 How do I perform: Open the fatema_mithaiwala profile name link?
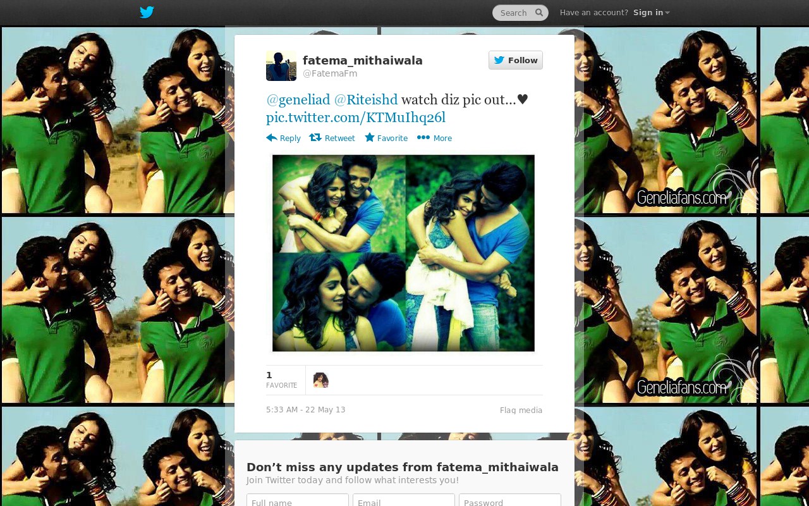[x=363, y=61]
